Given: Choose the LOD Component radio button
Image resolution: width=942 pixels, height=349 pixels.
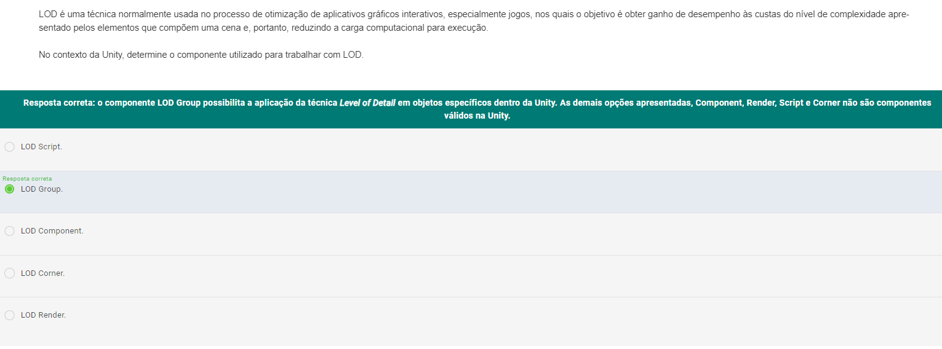Looking at the screenshot, I should pyautogui.click(x=9, y=231).
